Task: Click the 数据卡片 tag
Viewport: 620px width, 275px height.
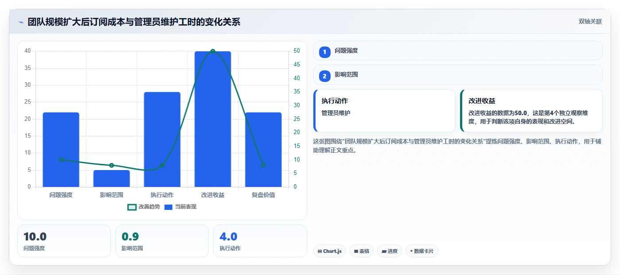Action: pyautogui.click(x=421, y=251)
